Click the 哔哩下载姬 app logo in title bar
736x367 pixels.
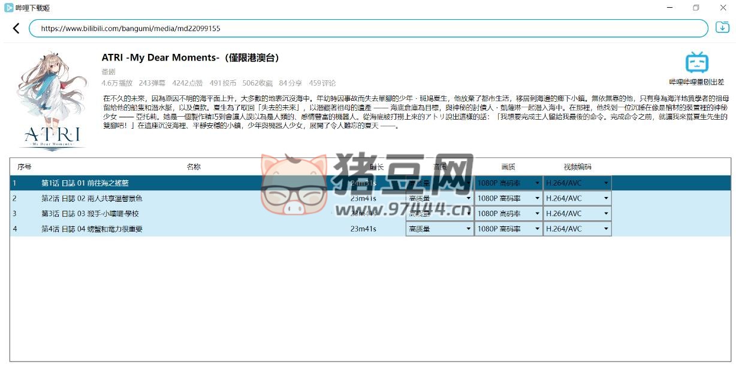[8, 7]
